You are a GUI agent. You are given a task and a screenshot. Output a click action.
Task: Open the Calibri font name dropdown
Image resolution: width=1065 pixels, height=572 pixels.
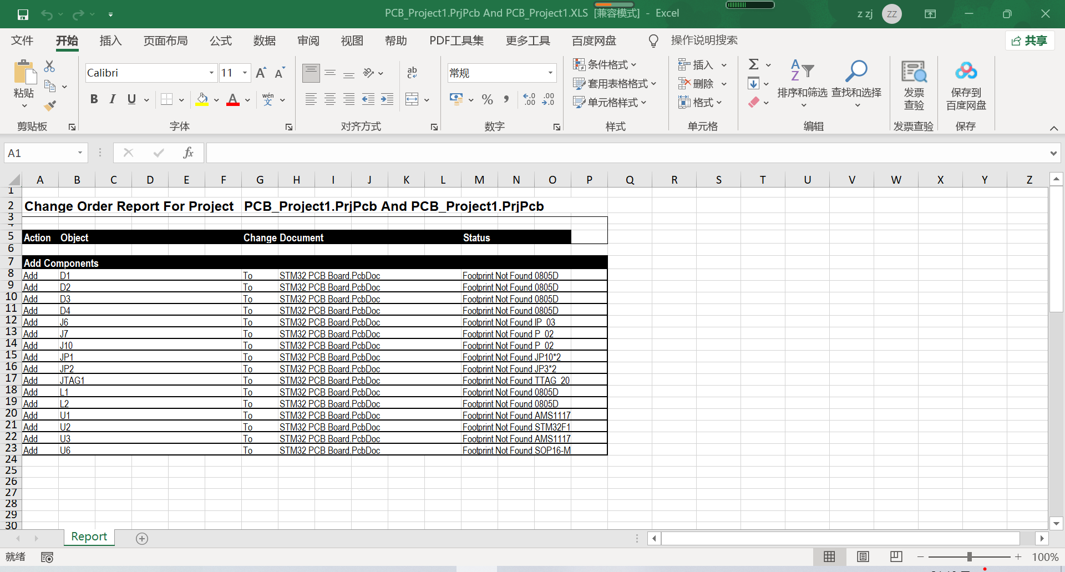211,73
